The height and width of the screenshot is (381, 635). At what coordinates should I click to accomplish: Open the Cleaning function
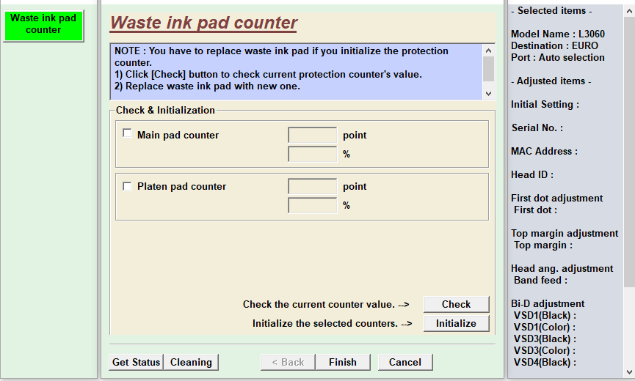tap(191, 362)
